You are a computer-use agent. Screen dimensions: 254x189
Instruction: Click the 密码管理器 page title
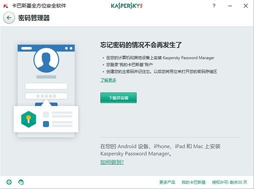34,18
